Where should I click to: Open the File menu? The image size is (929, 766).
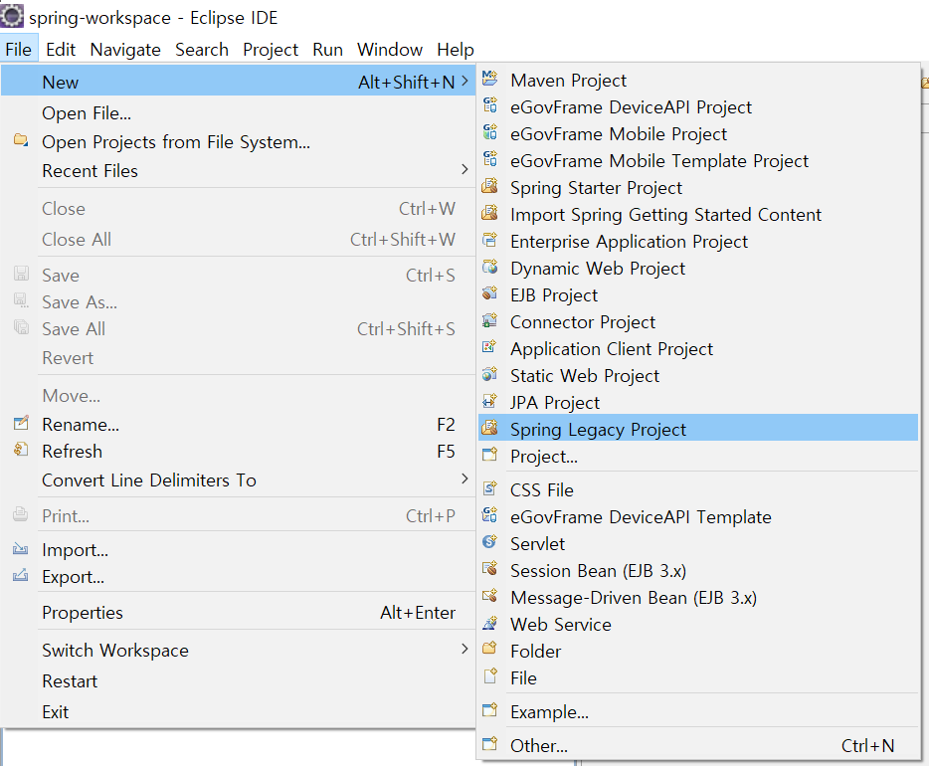pyautogui.click(x=18, y=49)
